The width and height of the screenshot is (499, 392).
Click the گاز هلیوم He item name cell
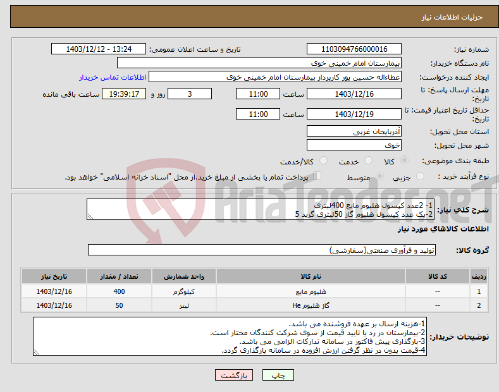pos(311,305)
